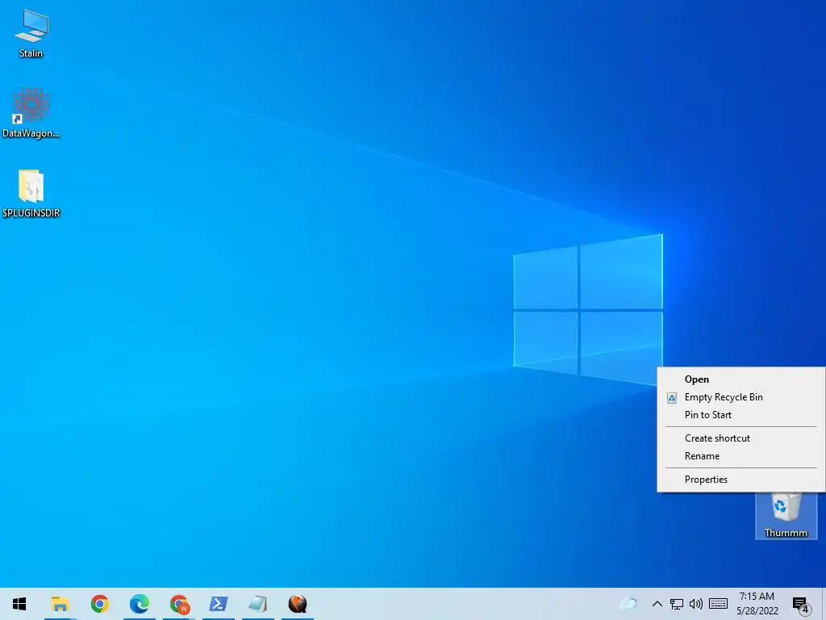
Task: Click the cloud icon in system tray
Action: 628,604
